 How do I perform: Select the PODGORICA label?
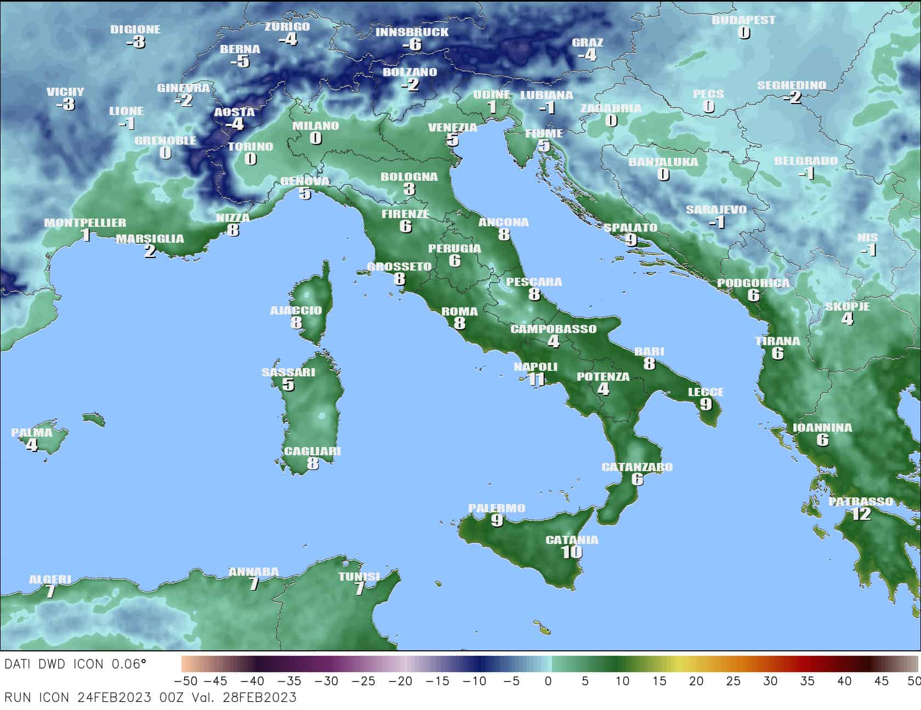click(753, 283)
